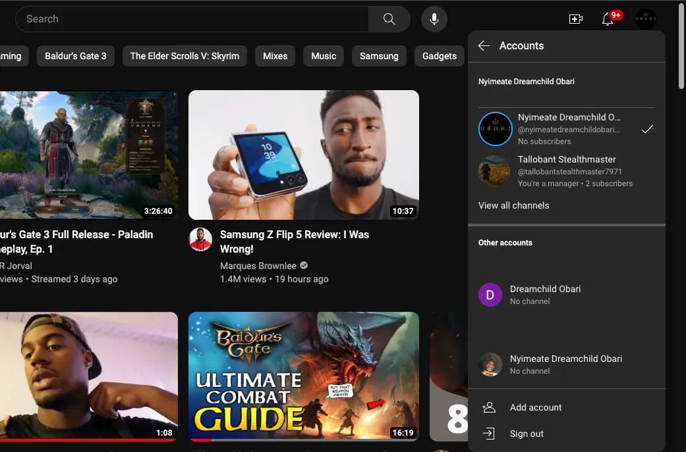
Task: Select the Gadgets filter chip
Action: coord(439,56)
